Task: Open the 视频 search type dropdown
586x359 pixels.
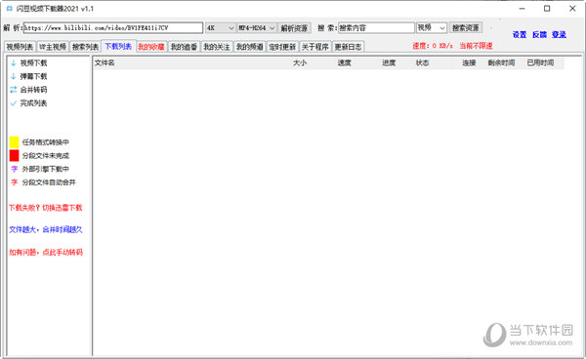Action: click(x=432, y=28)
